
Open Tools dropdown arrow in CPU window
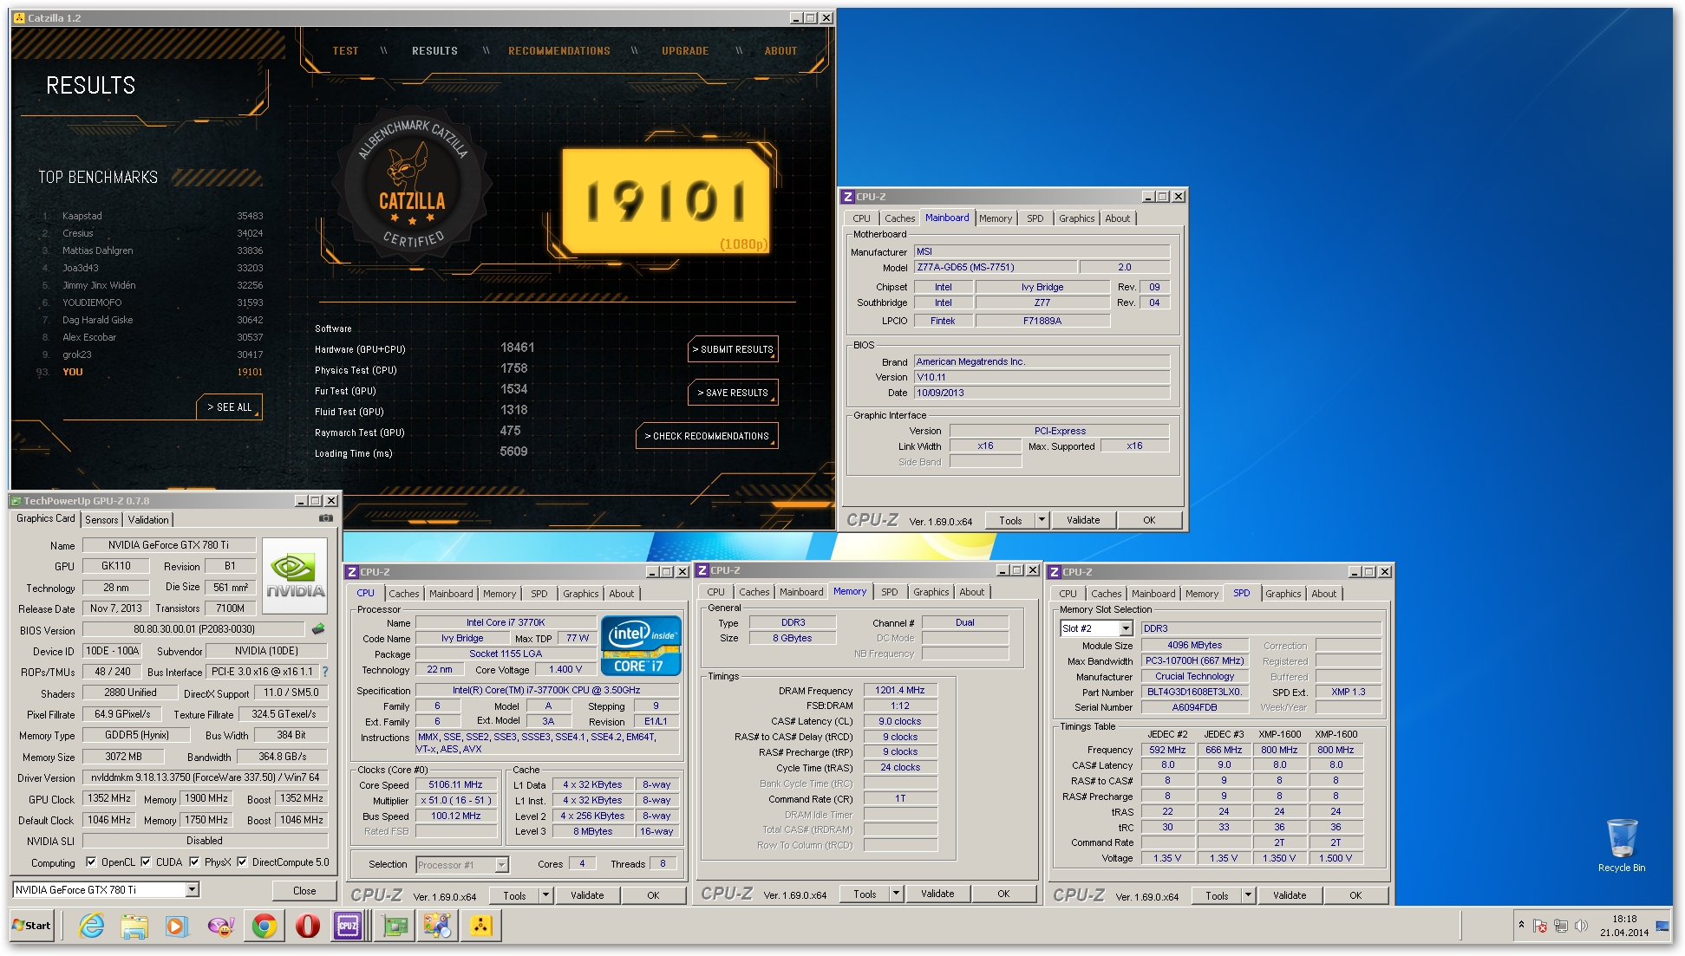tap(545, 895)
